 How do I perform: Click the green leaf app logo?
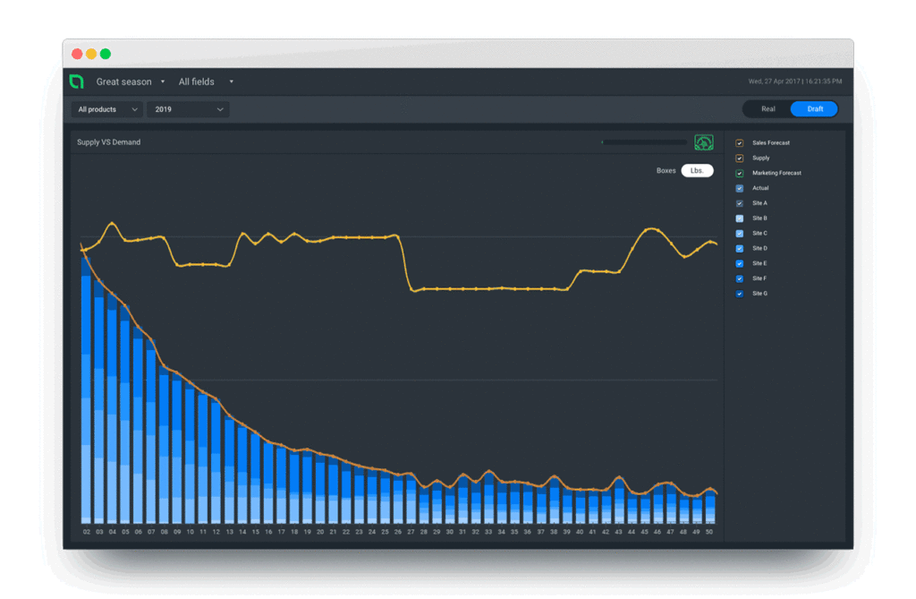(x=77, y=81)
